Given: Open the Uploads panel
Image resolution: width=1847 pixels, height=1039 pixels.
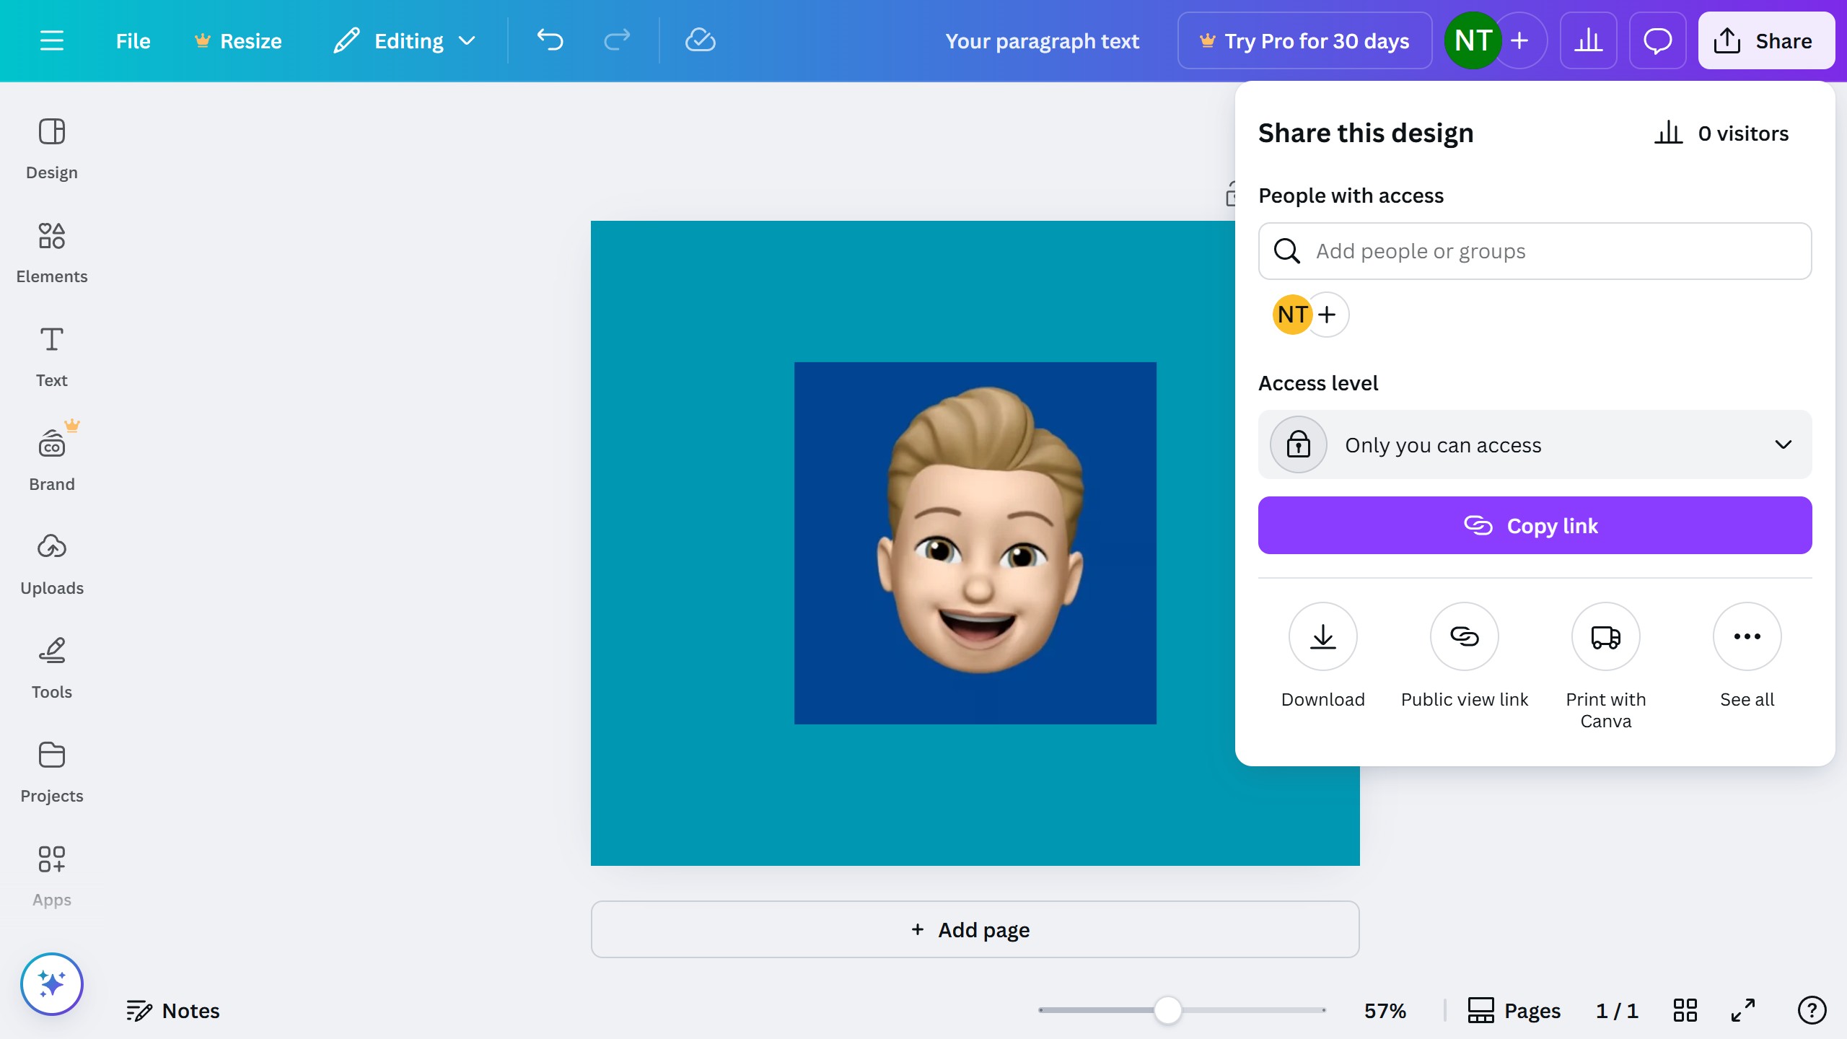Looking at the screenshot, I should point(51,564).
